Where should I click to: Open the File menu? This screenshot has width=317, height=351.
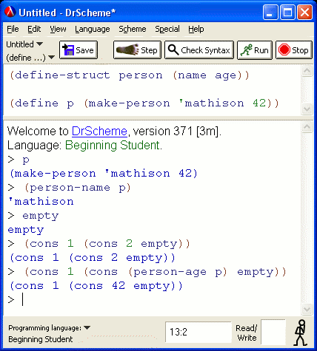[13, 29]
